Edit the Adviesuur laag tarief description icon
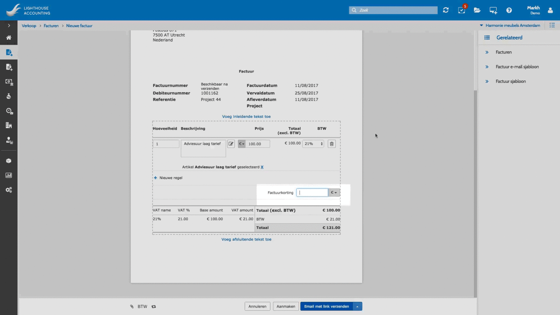 (x=231, y=144)
